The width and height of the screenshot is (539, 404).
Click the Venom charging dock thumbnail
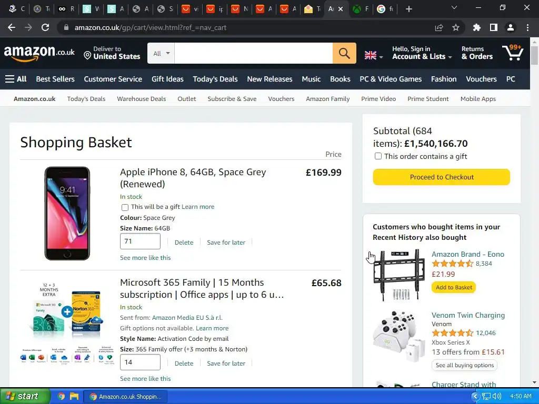click(399, 336)
